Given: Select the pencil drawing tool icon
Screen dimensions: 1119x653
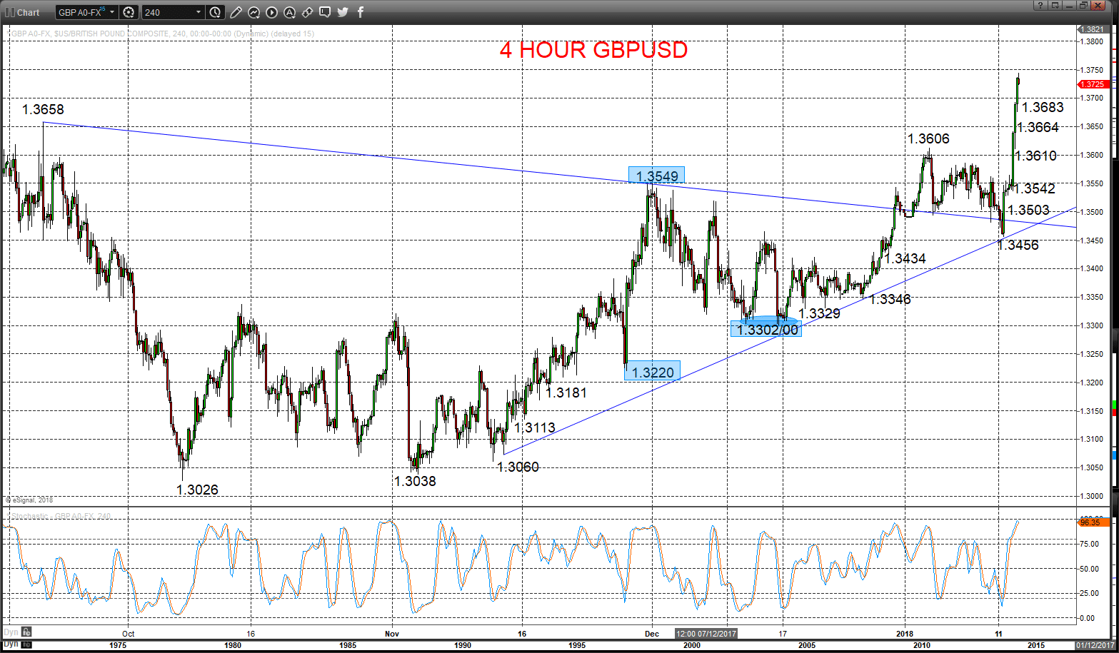Looking at the screenshot, I should (236, 12).
